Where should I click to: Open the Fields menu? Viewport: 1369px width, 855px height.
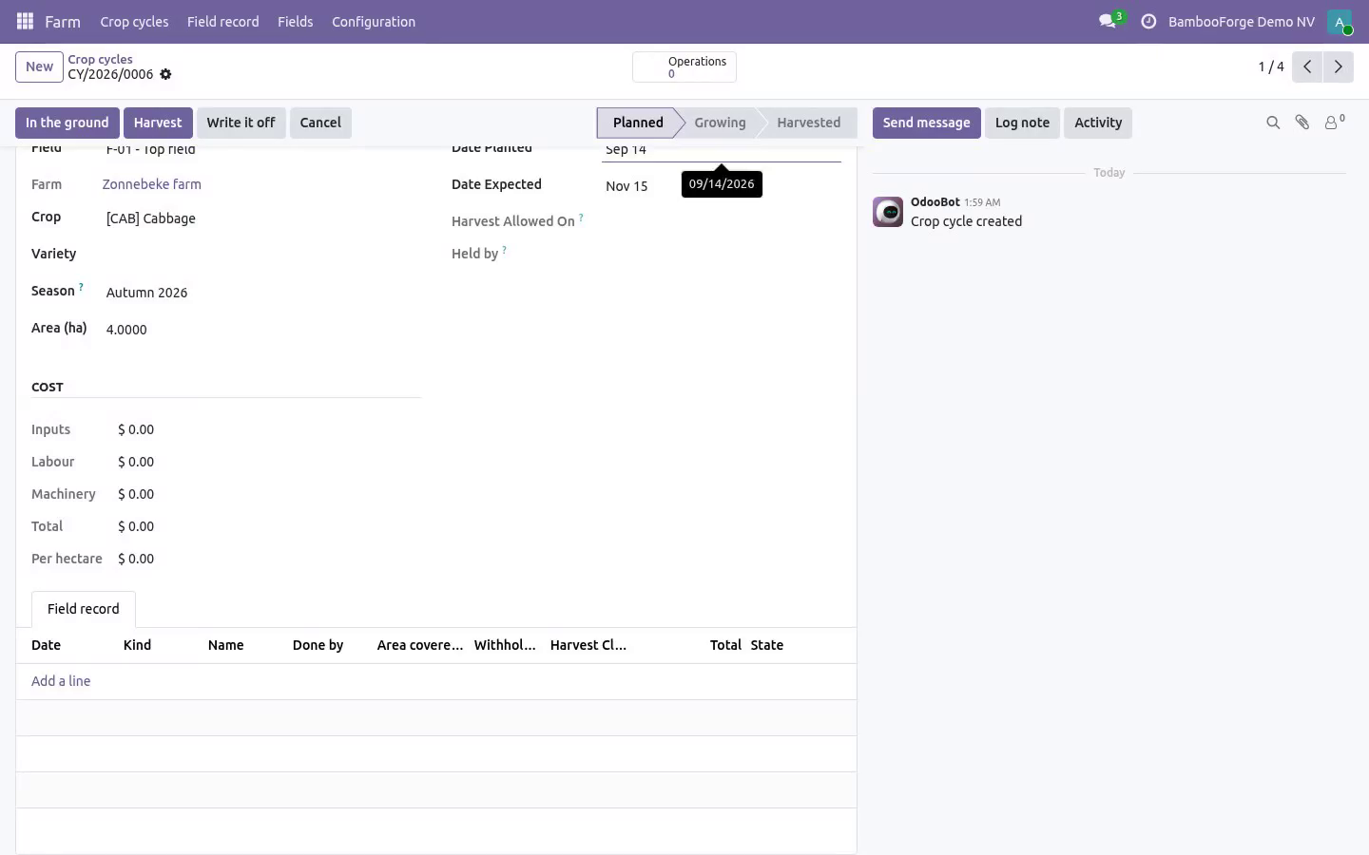[x=295, y=21]
